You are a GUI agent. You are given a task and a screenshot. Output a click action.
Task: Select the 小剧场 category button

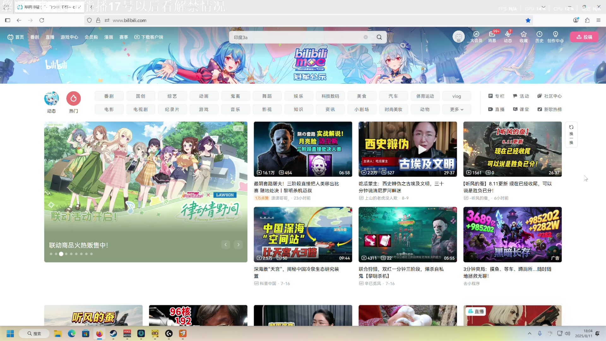pos(362,109)
